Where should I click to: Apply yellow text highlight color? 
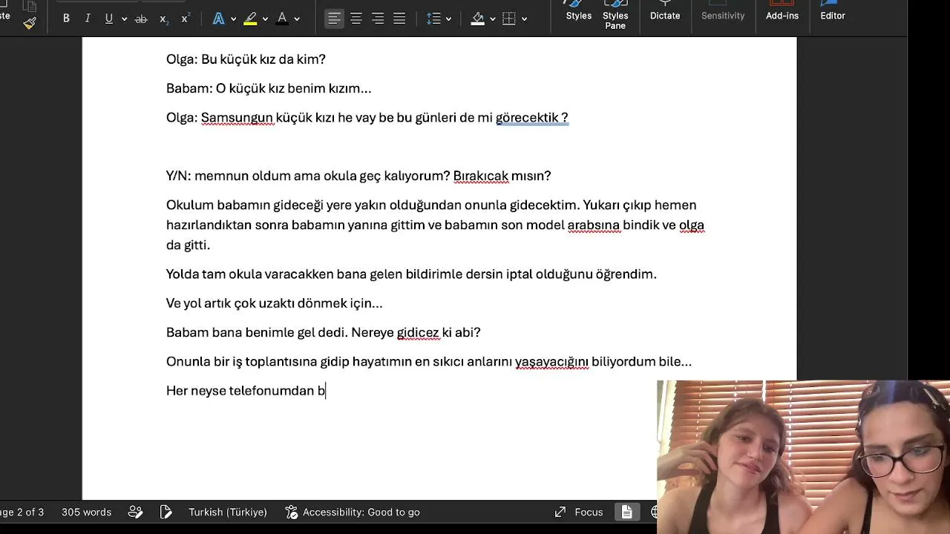(x=250, y=19)
